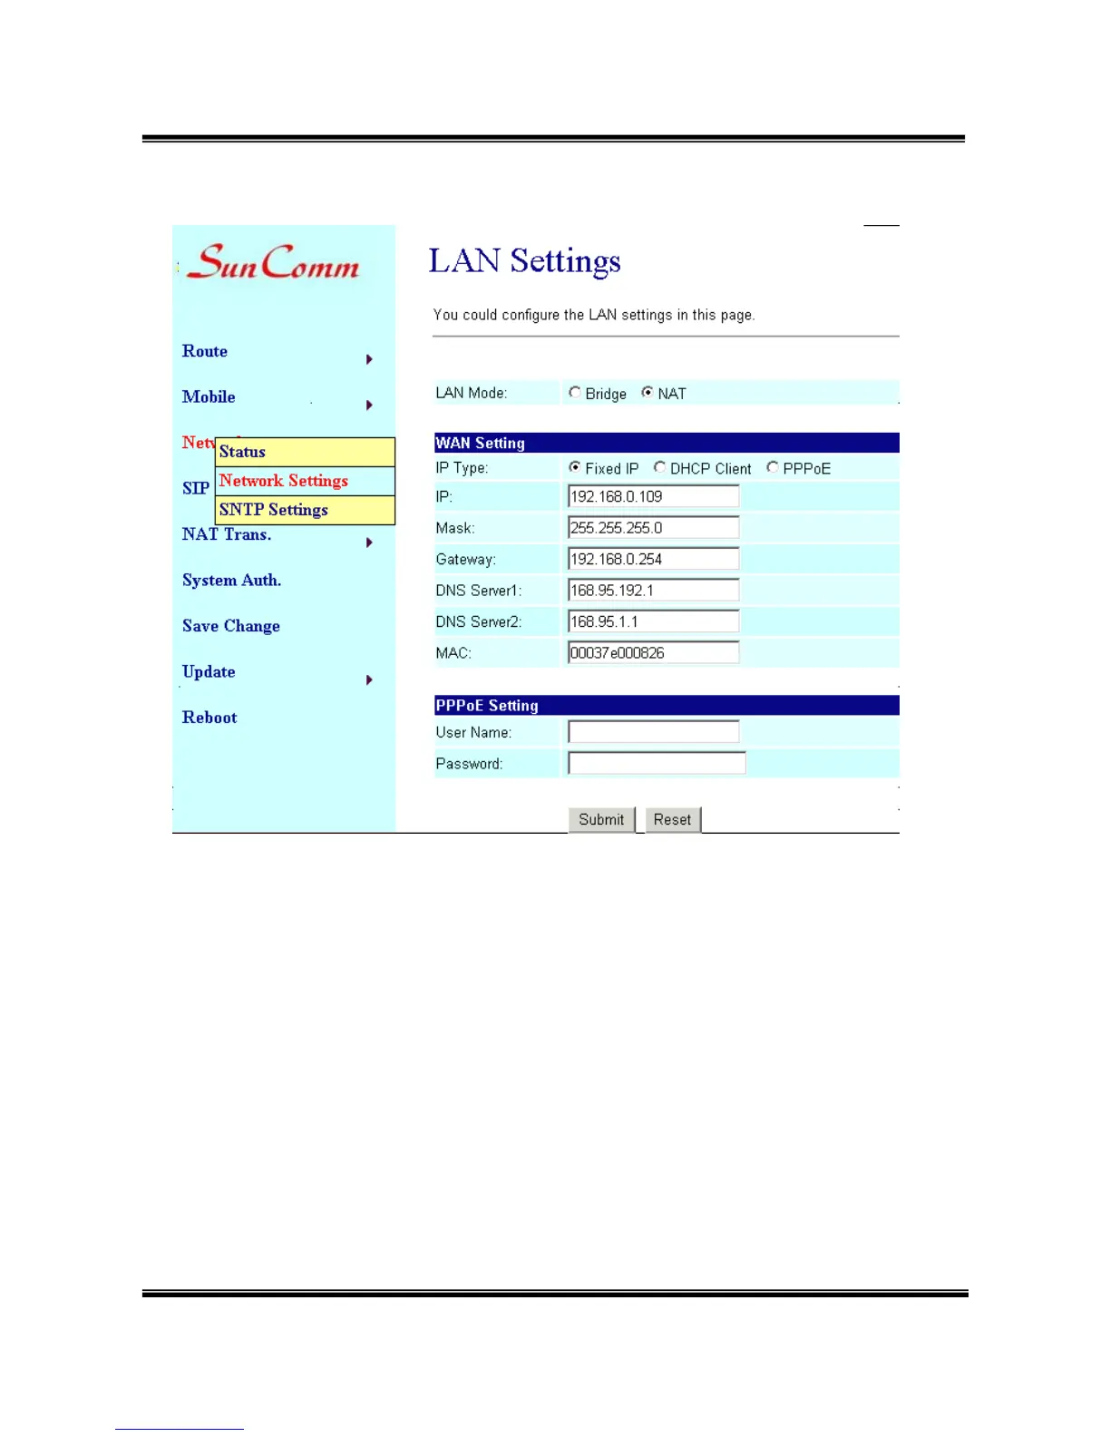Click the LAN Mode label
The width and height of the screenshot is (1110, 1437).
472,393
